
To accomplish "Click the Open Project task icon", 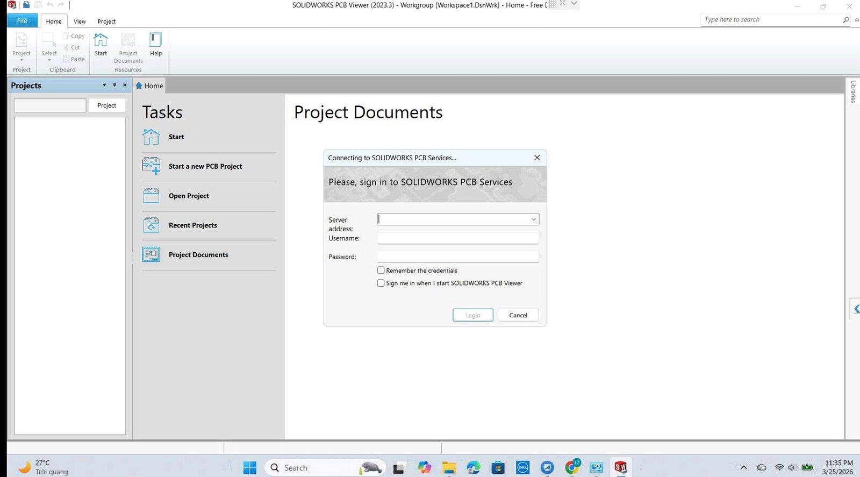I will tap(151, 196).
